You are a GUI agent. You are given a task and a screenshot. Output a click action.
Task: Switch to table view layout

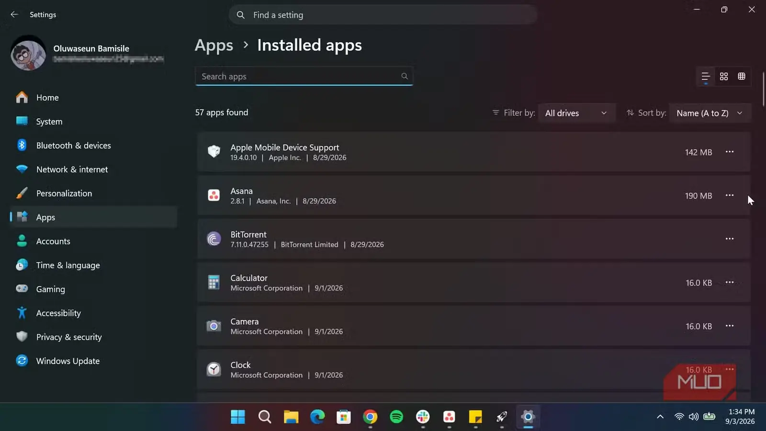tap(742, 77)
